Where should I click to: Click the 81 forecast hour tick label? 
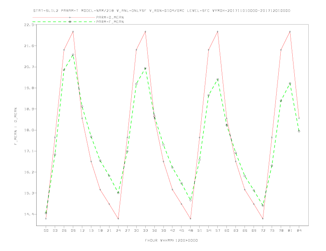point(290,230)
